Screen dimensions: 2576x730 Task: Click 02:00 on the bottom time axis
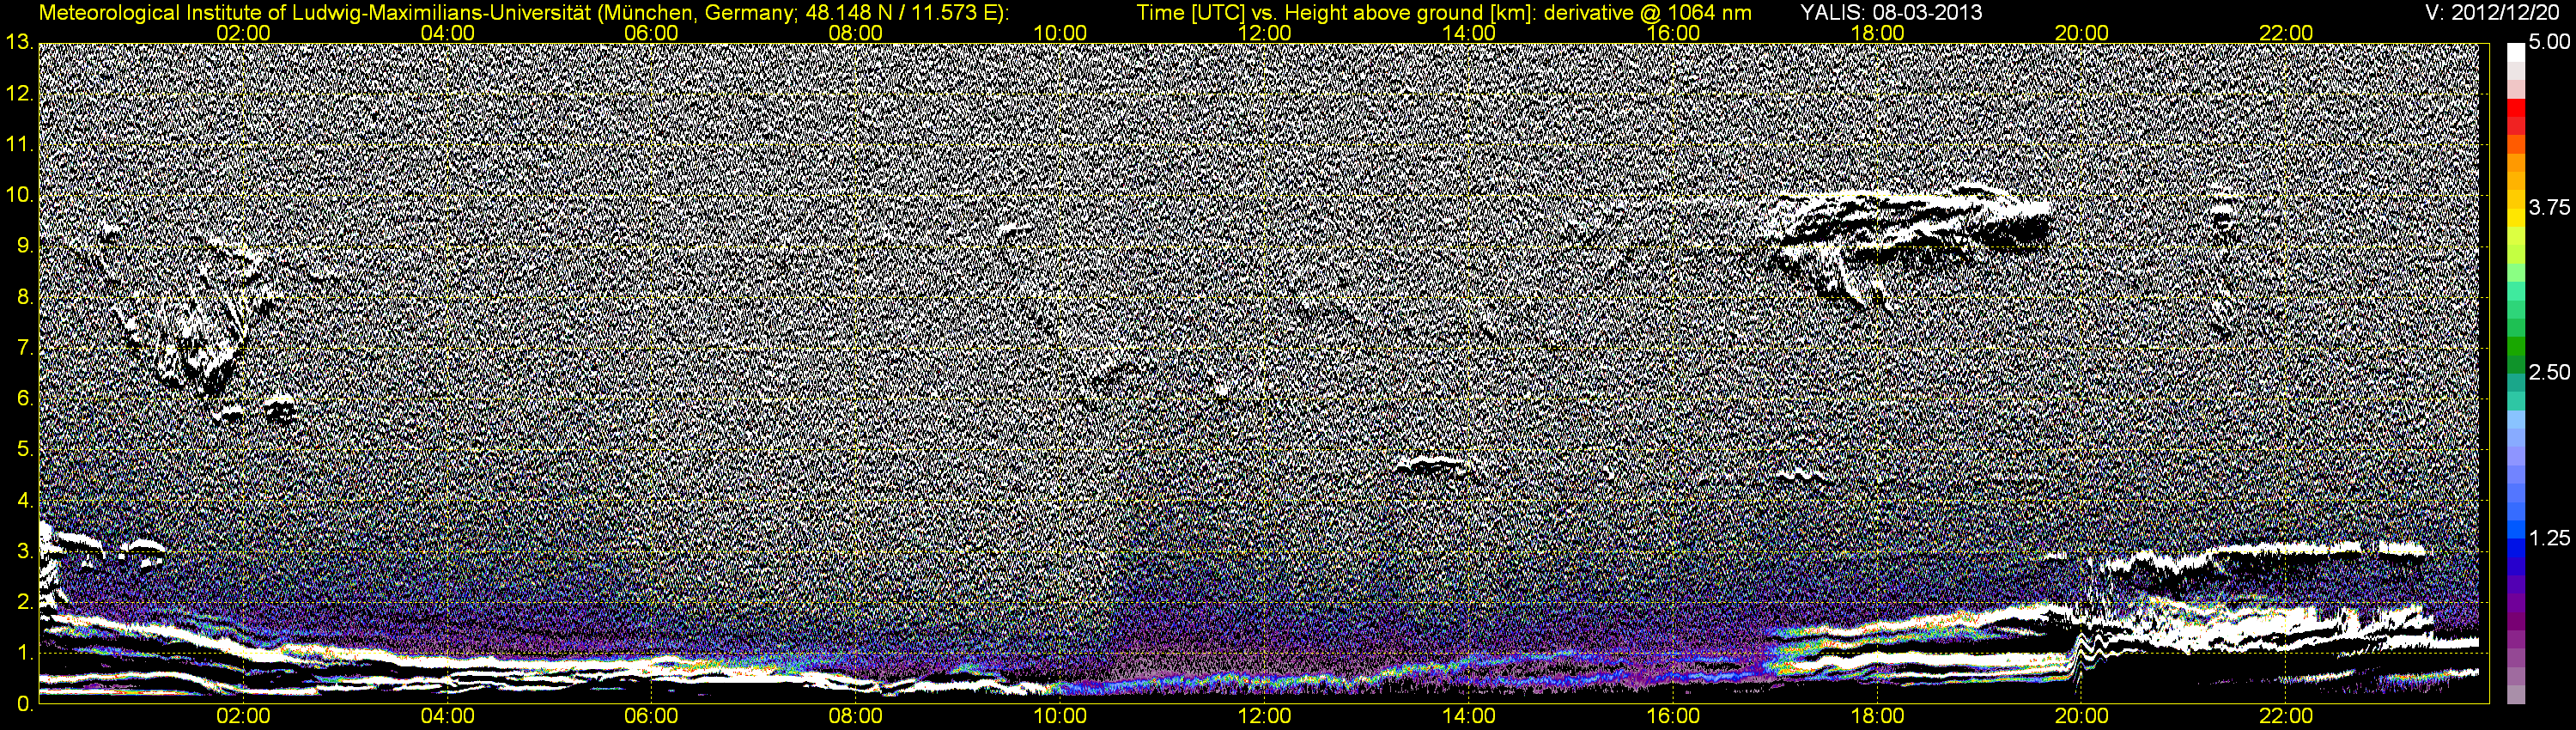pos(243,717)
